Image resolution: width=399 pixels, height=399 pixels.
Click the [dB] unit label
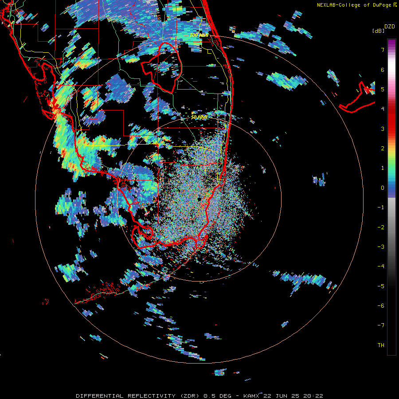(x=379, y=31)
